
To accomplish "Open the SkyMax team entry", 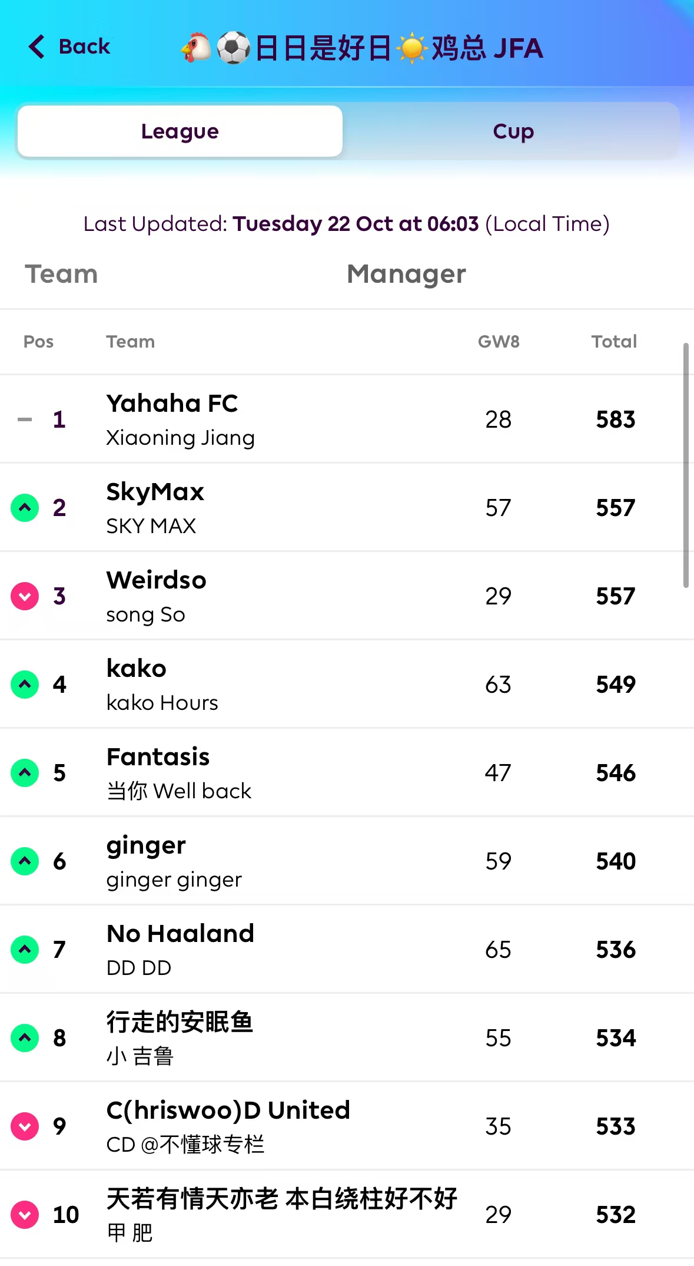I will click(155, 492).
